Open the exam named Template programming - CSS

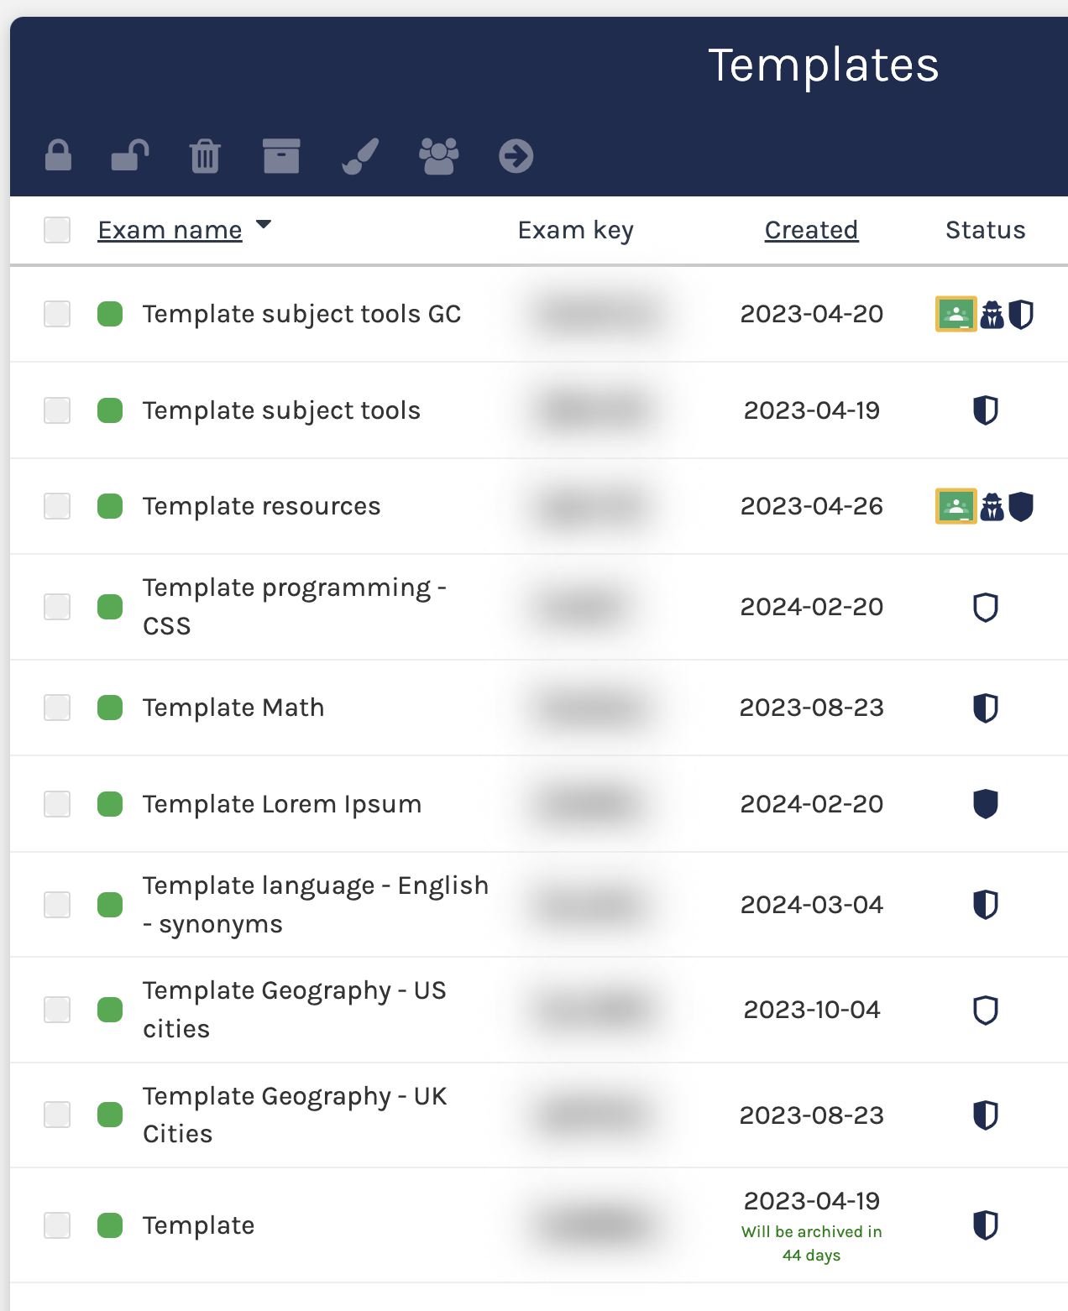296,606
